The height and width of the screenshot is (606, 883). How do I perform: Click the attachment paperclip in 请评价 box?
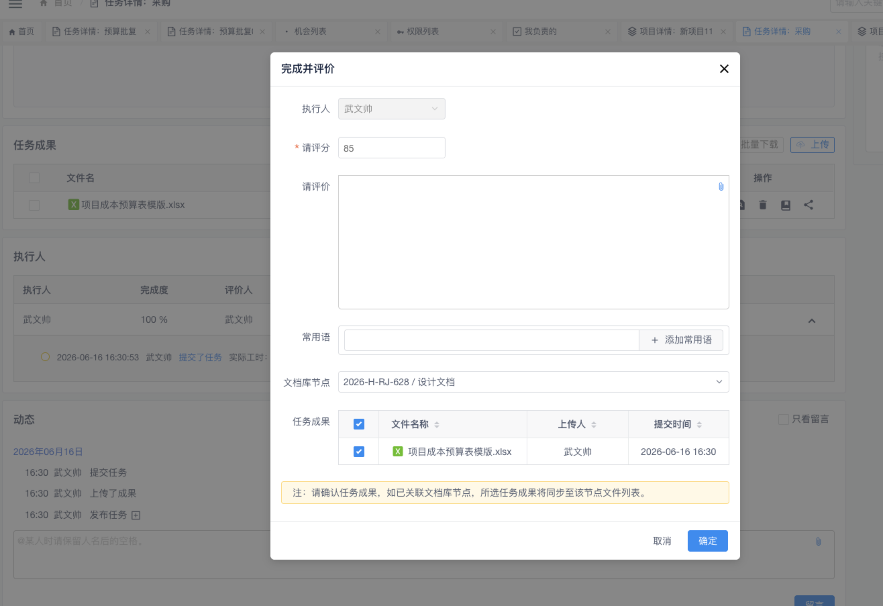(x=721, y=187)
